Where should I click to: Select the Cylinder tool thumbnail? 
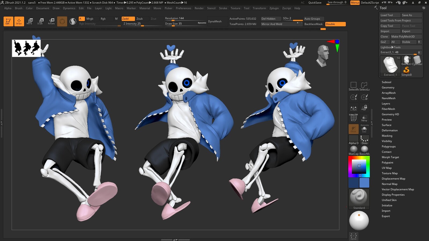(417, 61)
